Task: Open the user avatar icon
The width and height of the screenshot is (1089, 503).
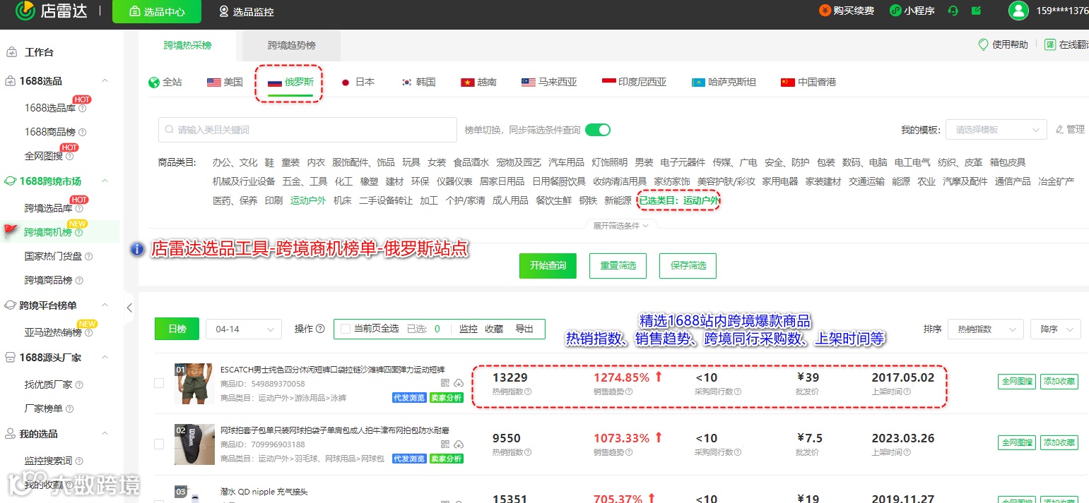Action: click(x=1018, y=11)
